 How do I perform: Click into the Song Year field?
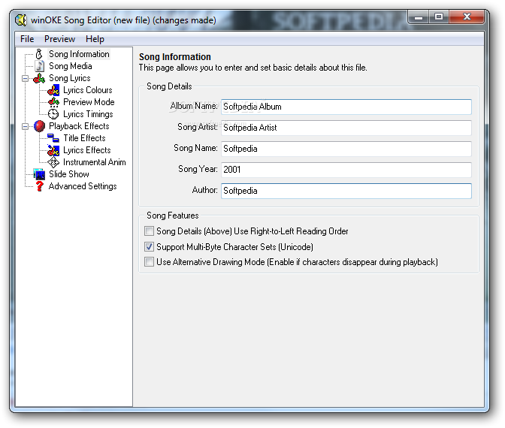point(346,170)
